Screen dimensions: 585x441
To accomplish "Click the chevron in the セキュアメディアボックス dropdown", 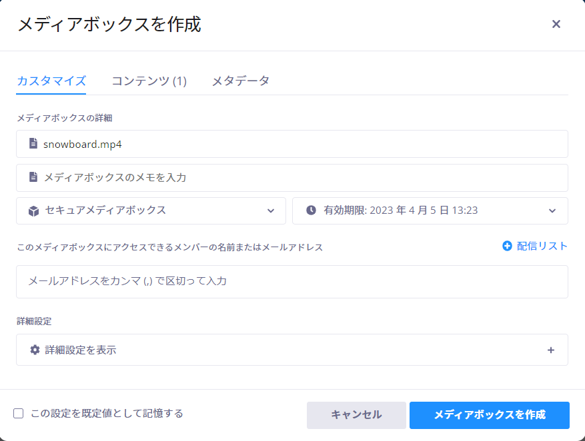I will (271, 211).
